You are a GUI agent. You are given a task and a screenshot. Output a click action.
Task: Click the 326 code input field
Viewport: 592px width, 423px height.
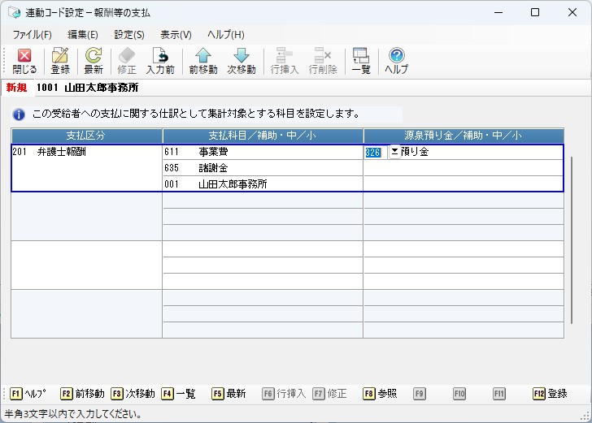click(x=373, y=152)
